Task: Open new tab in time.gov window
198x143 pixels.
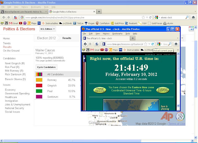Action: [x=133, y=38]
